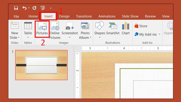Switch to the Animations tab
The image size is (181, 102).
pyautogui.click(x=107, y=16)
